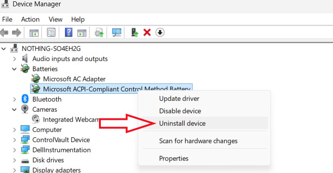Click the Forward arrow toolbar icon

pyautogui.click(x=17, y=33)
